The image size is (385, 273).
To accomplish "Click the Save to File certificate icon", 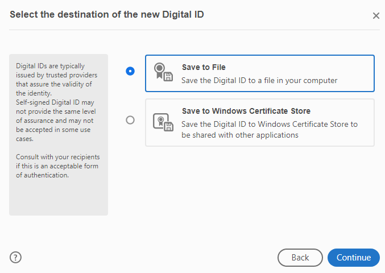I will coord(163,73).
